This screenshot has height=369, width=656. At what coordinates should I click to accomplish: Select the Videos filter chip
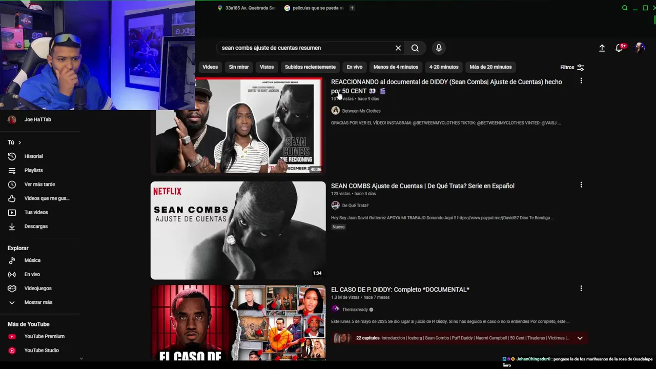click(210, 67)
